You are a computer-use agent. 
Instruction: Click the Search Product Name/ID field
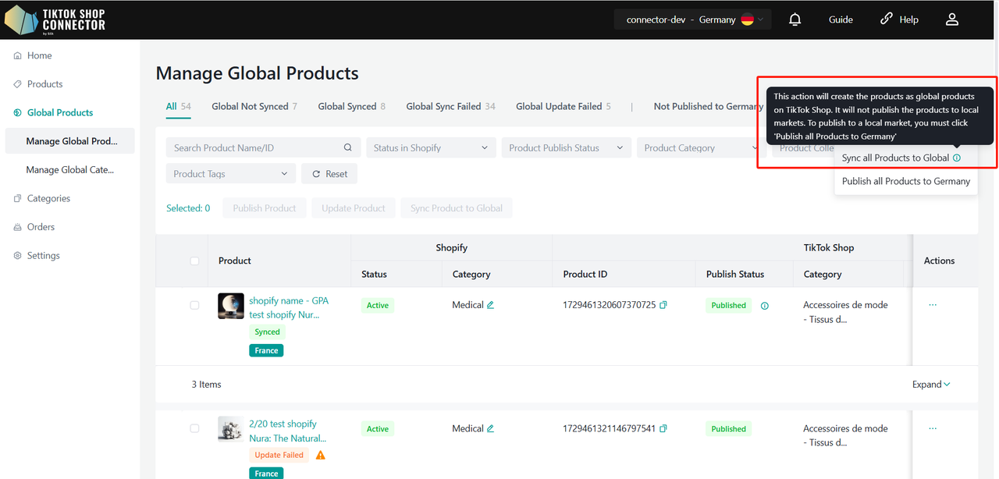pos(254,147)
